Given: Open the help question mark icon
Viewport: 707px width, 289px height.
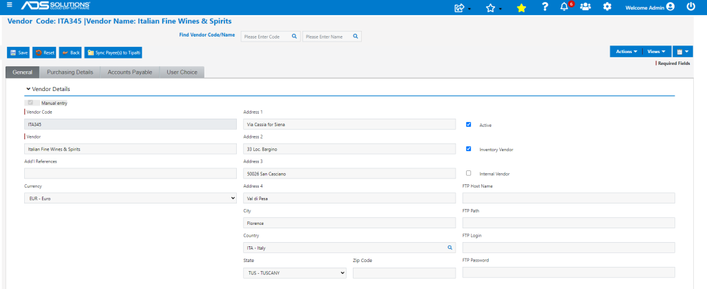Looking at the screenshot, I should point(545,7).
